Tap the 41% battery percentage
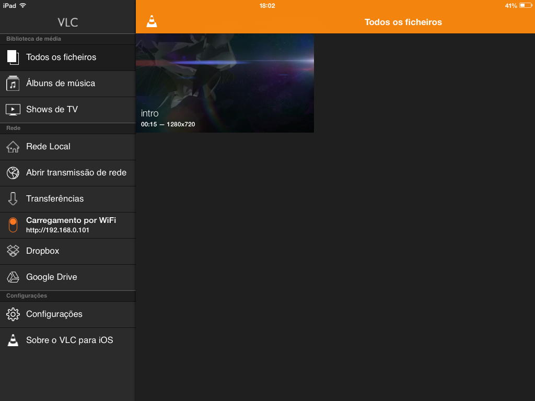Viewport: 535px width, 401px height. click(511, 5)
